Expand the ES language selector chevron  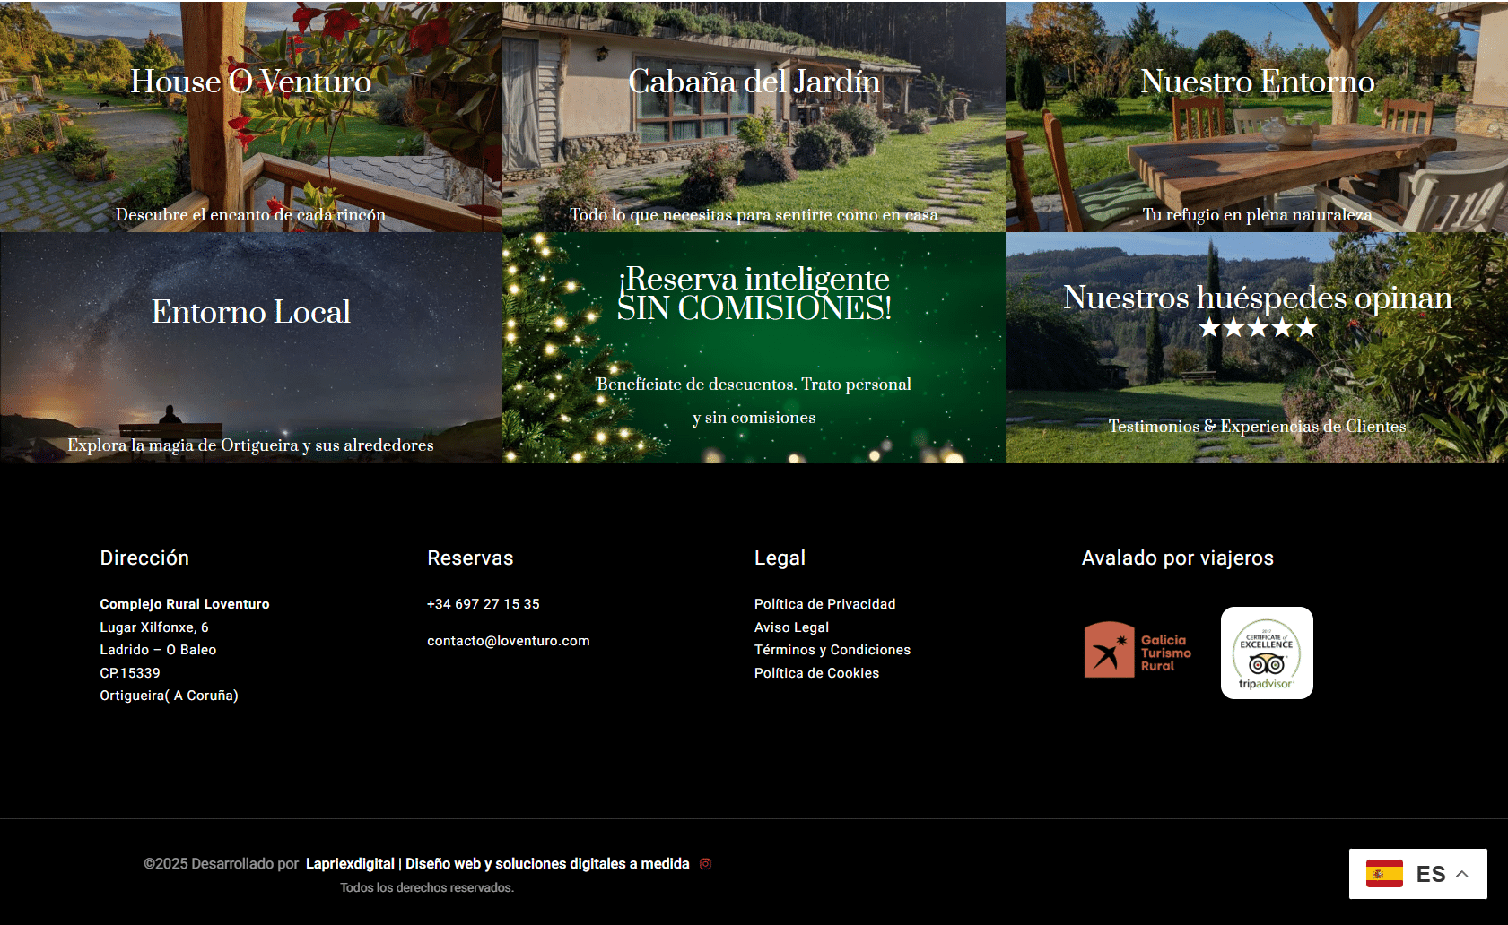[1462, 874]
